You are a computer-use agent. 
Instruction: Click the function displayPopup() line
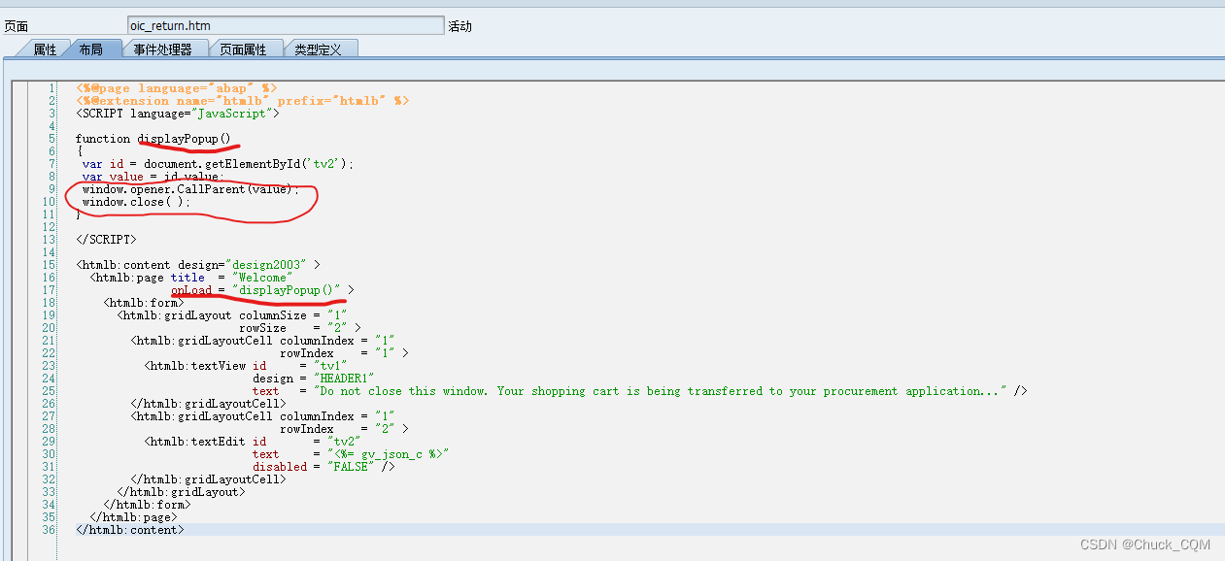coord(153,139)
